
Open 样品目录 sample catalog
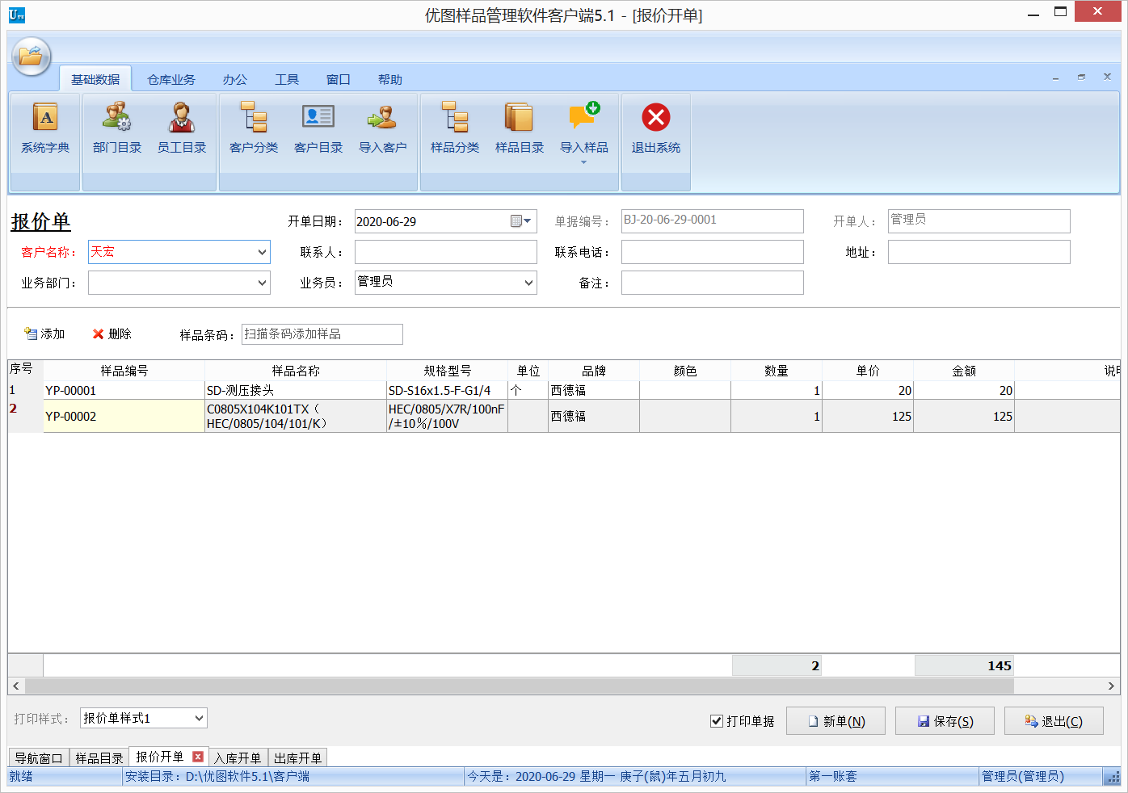click(520, 129)
